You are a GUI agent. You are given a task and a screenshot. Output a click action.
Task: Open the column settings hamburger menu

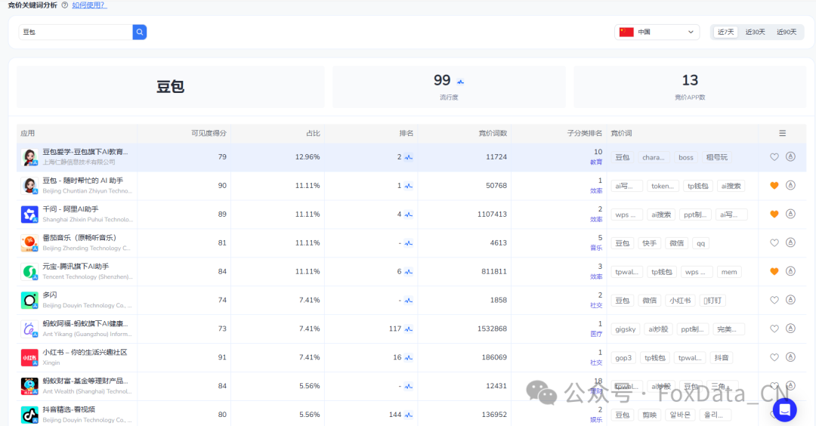click(x=782, y=133)
